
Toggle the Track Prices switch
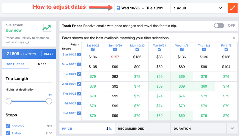click(x=219, y=26)
